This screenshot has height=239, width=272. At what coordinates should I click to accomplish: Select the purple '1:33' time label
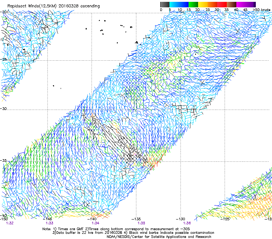pyautogui.click(x=50, y=223)
